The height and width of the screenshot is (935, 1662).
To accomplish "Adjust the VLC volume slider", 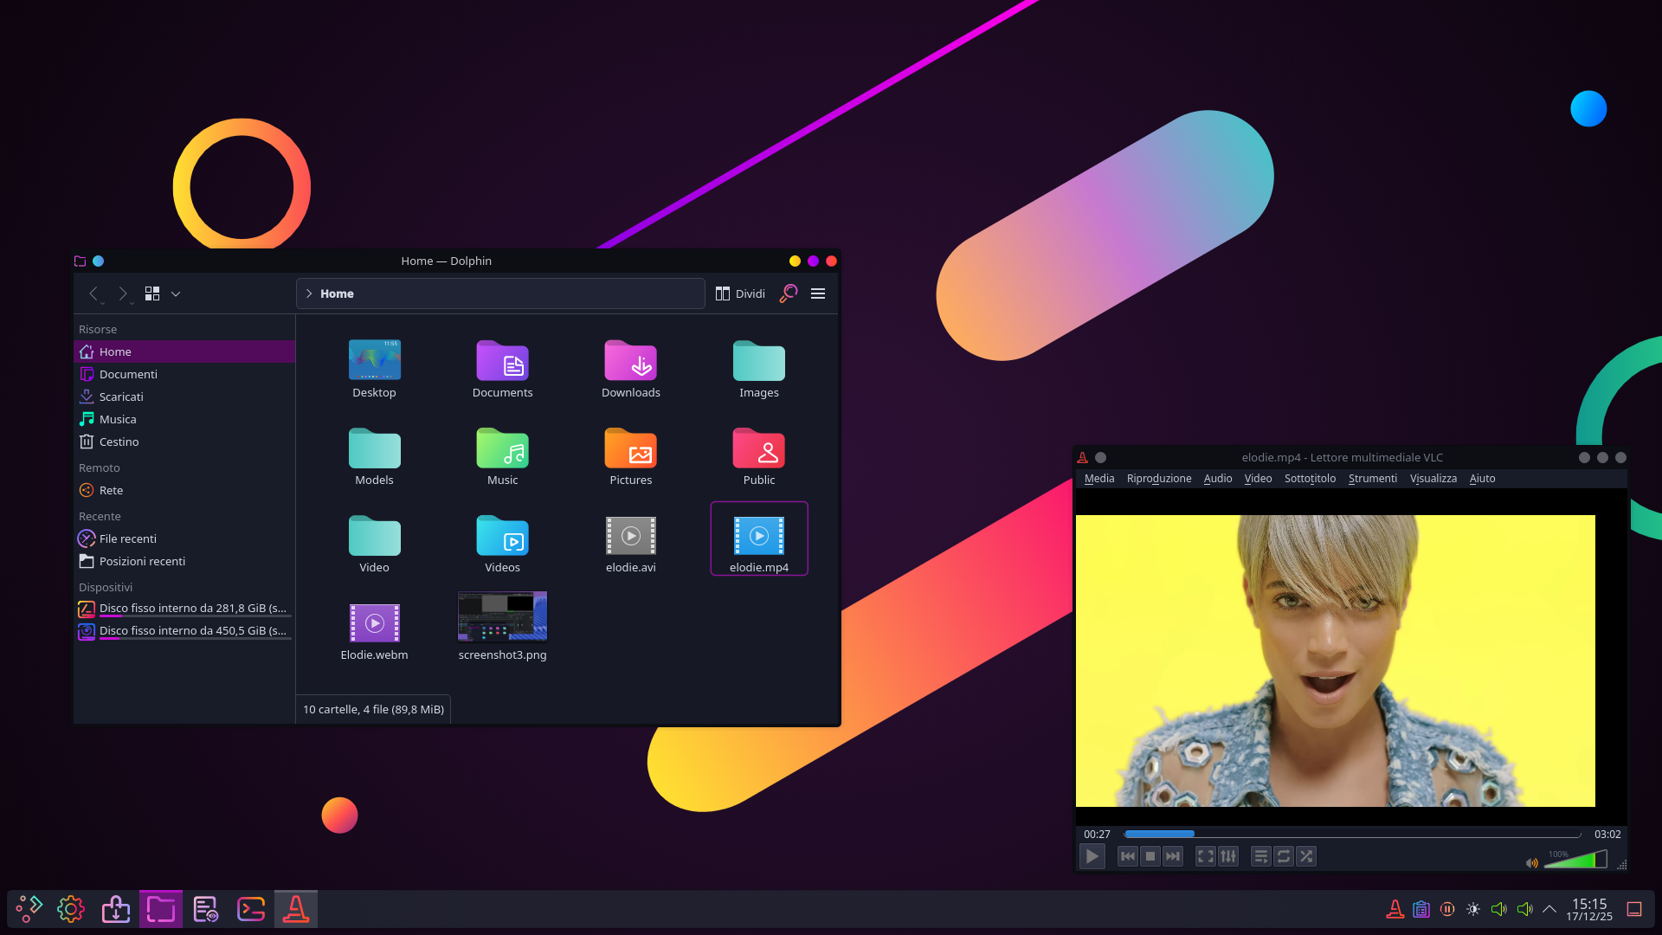I will pos(1575,859).
